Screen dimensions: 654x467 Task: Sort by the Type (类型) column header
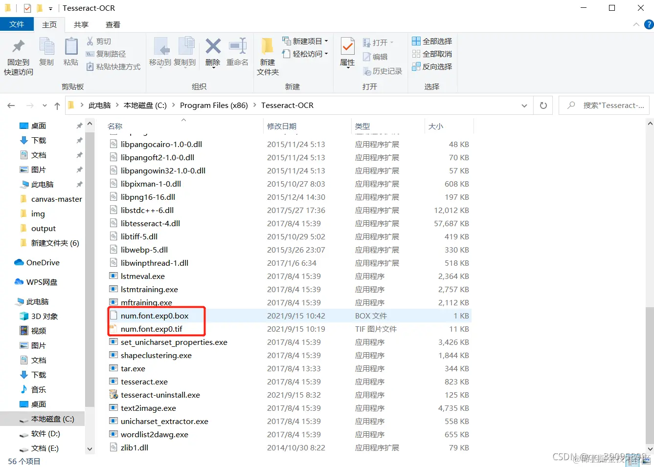tap(362, 126)
